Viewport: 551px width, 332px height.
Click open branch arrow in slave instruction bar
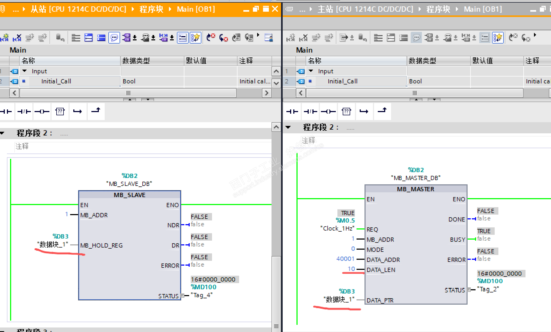pyautogui.click(x=78, y=112)
